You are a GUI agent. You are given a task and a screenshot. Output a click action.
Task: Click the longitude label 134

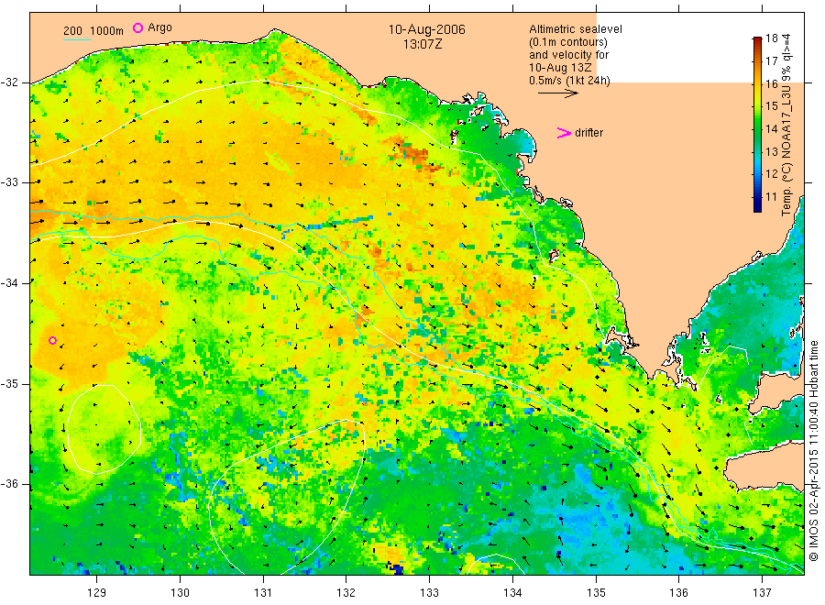[512, 593]
